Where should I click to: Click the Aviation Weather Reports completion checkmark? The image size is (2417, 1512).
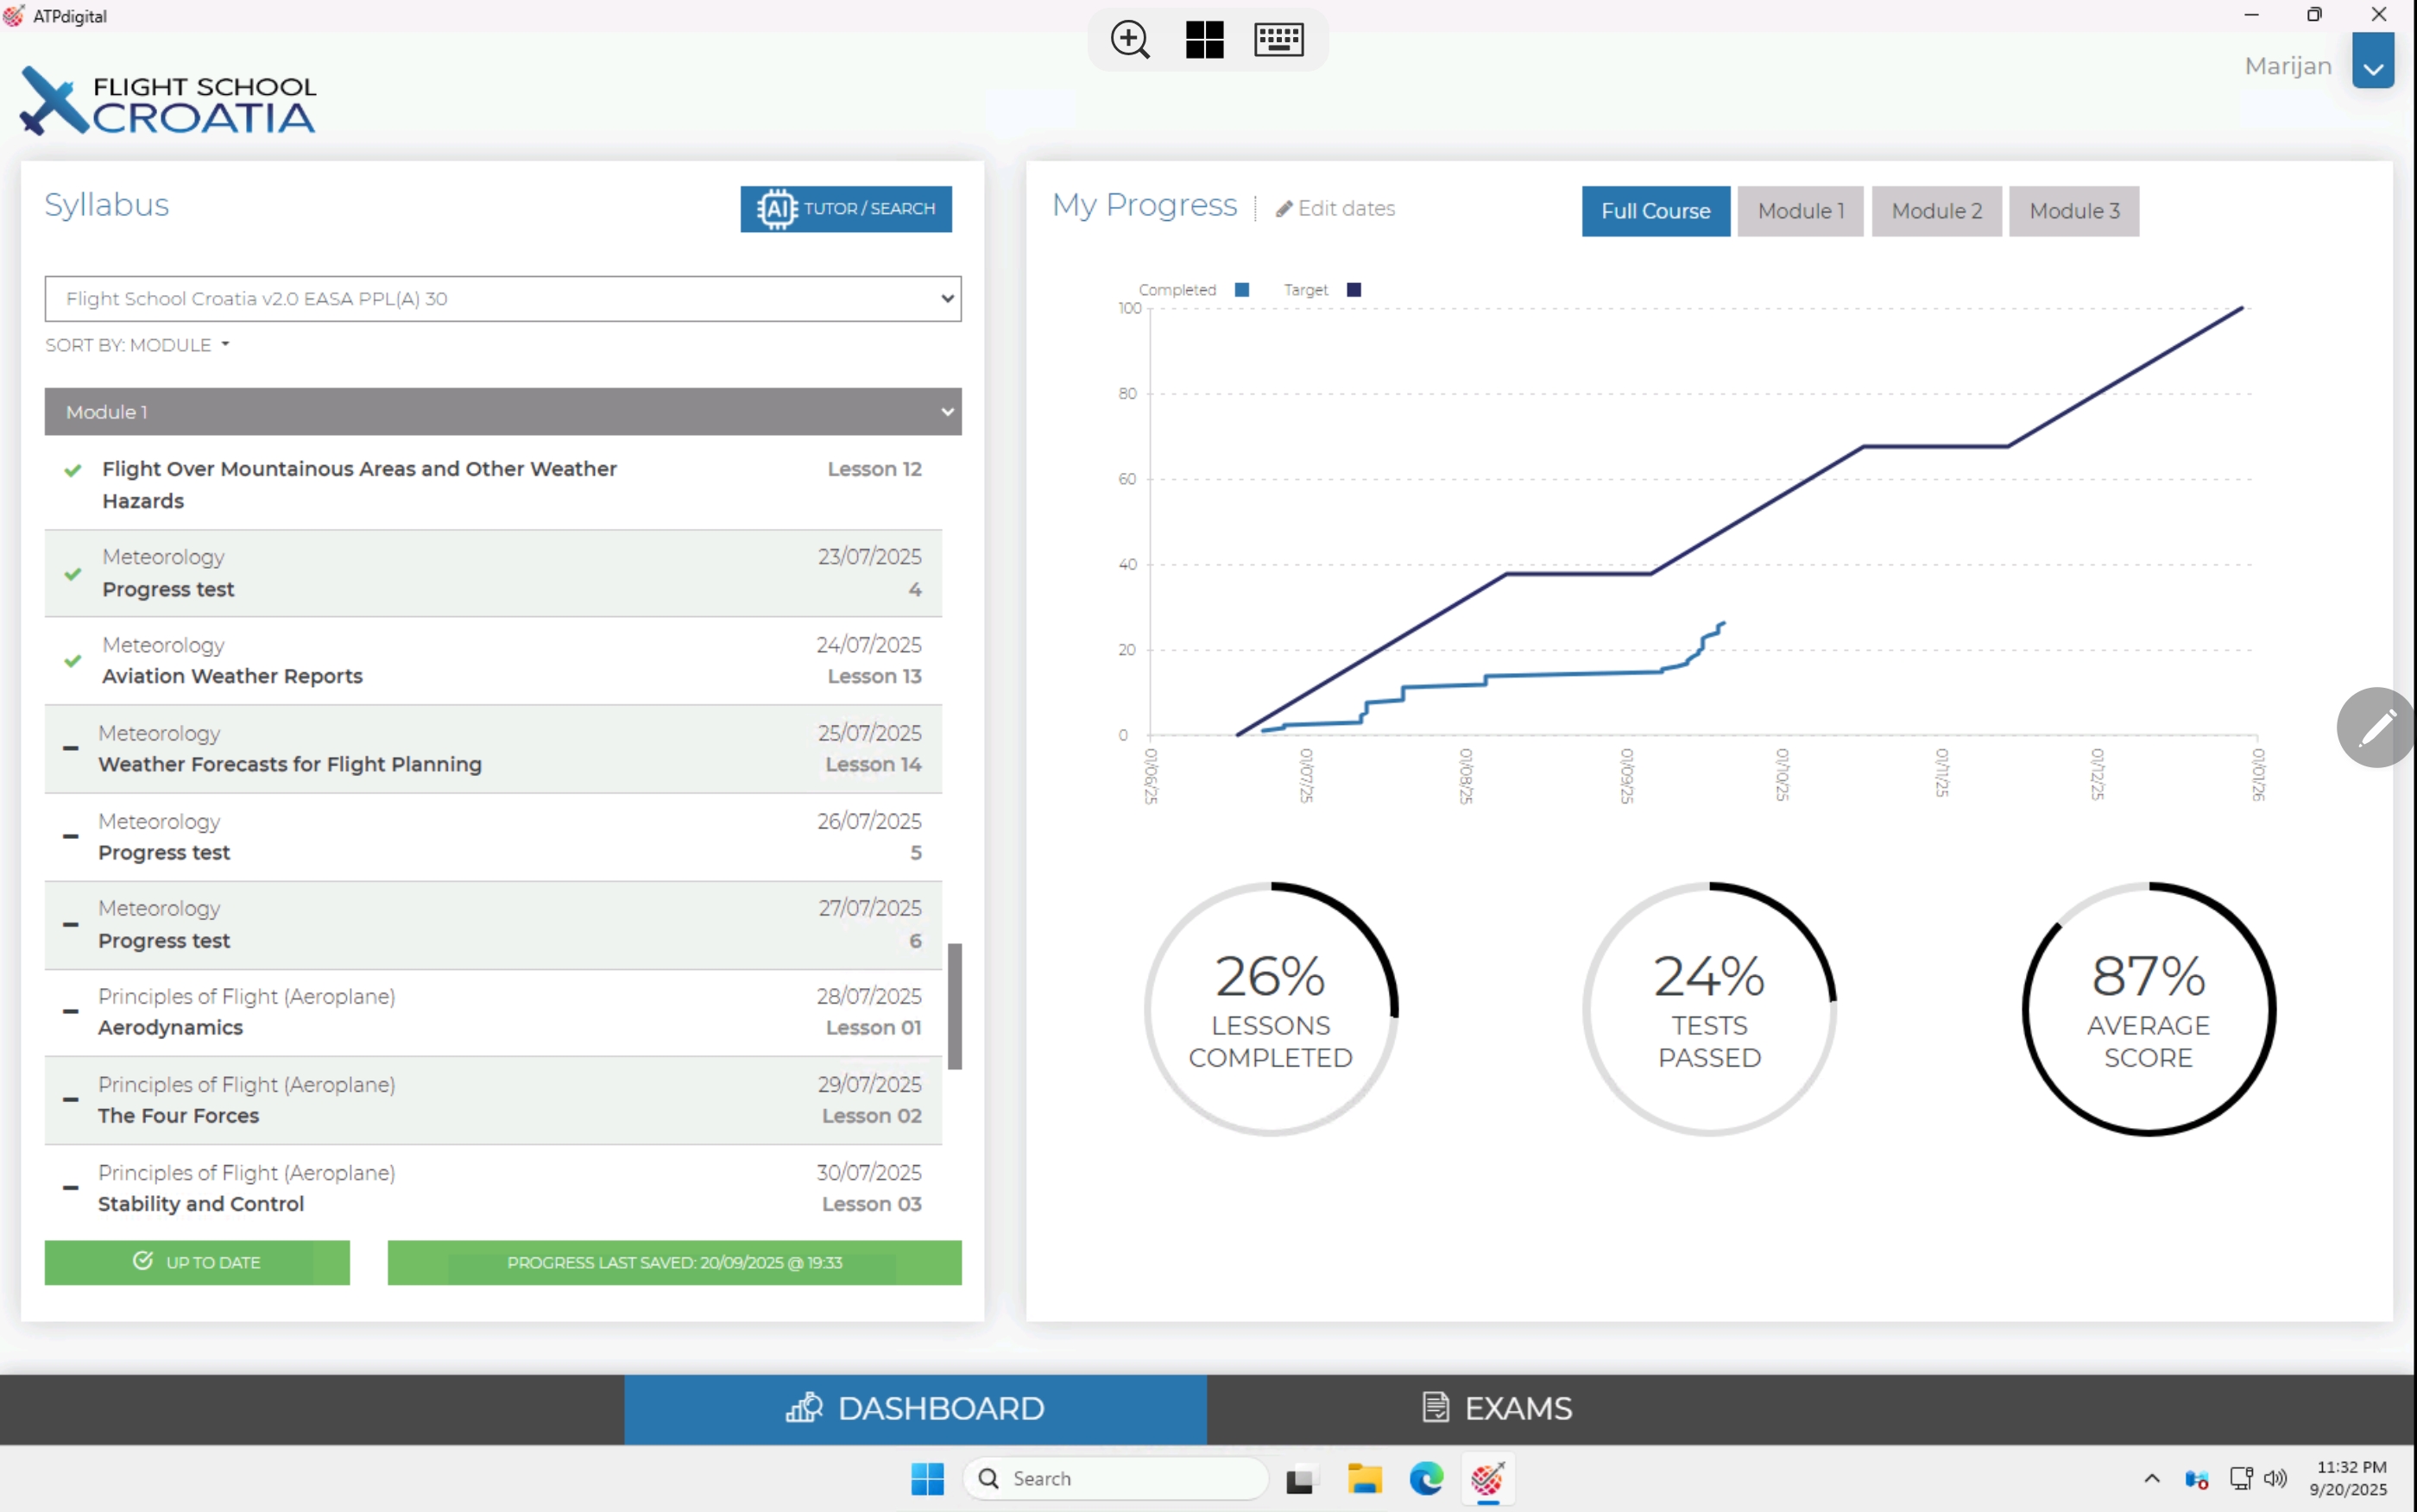pyautogui.click(x=73, y=661)
